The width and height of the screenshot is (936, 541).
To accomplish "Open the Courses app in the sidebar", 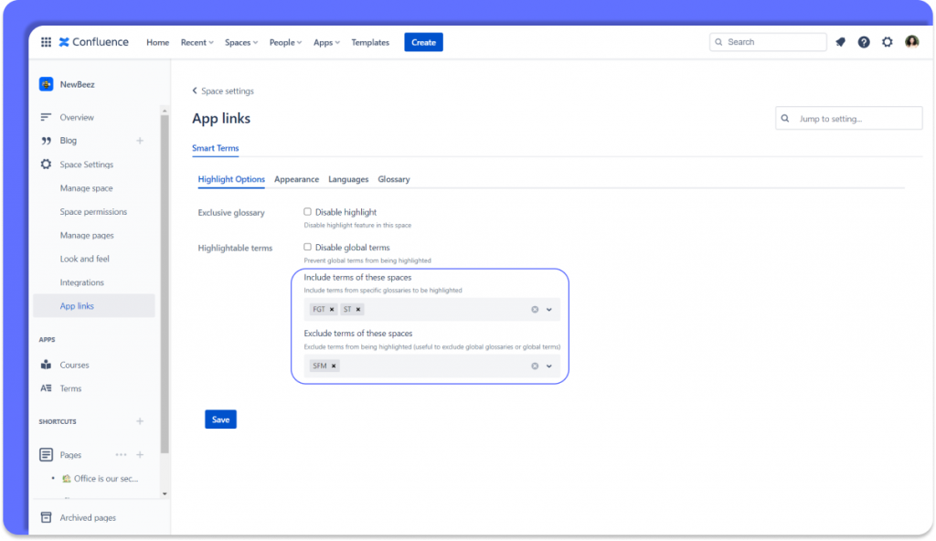I will coord(69,364).
